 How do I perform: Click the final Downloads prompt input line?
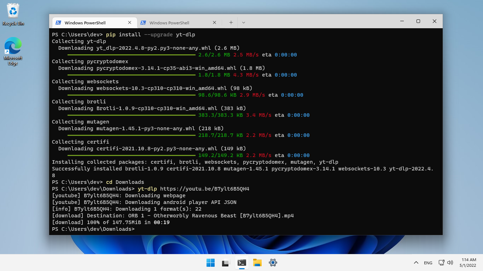[x=93, y=229]
